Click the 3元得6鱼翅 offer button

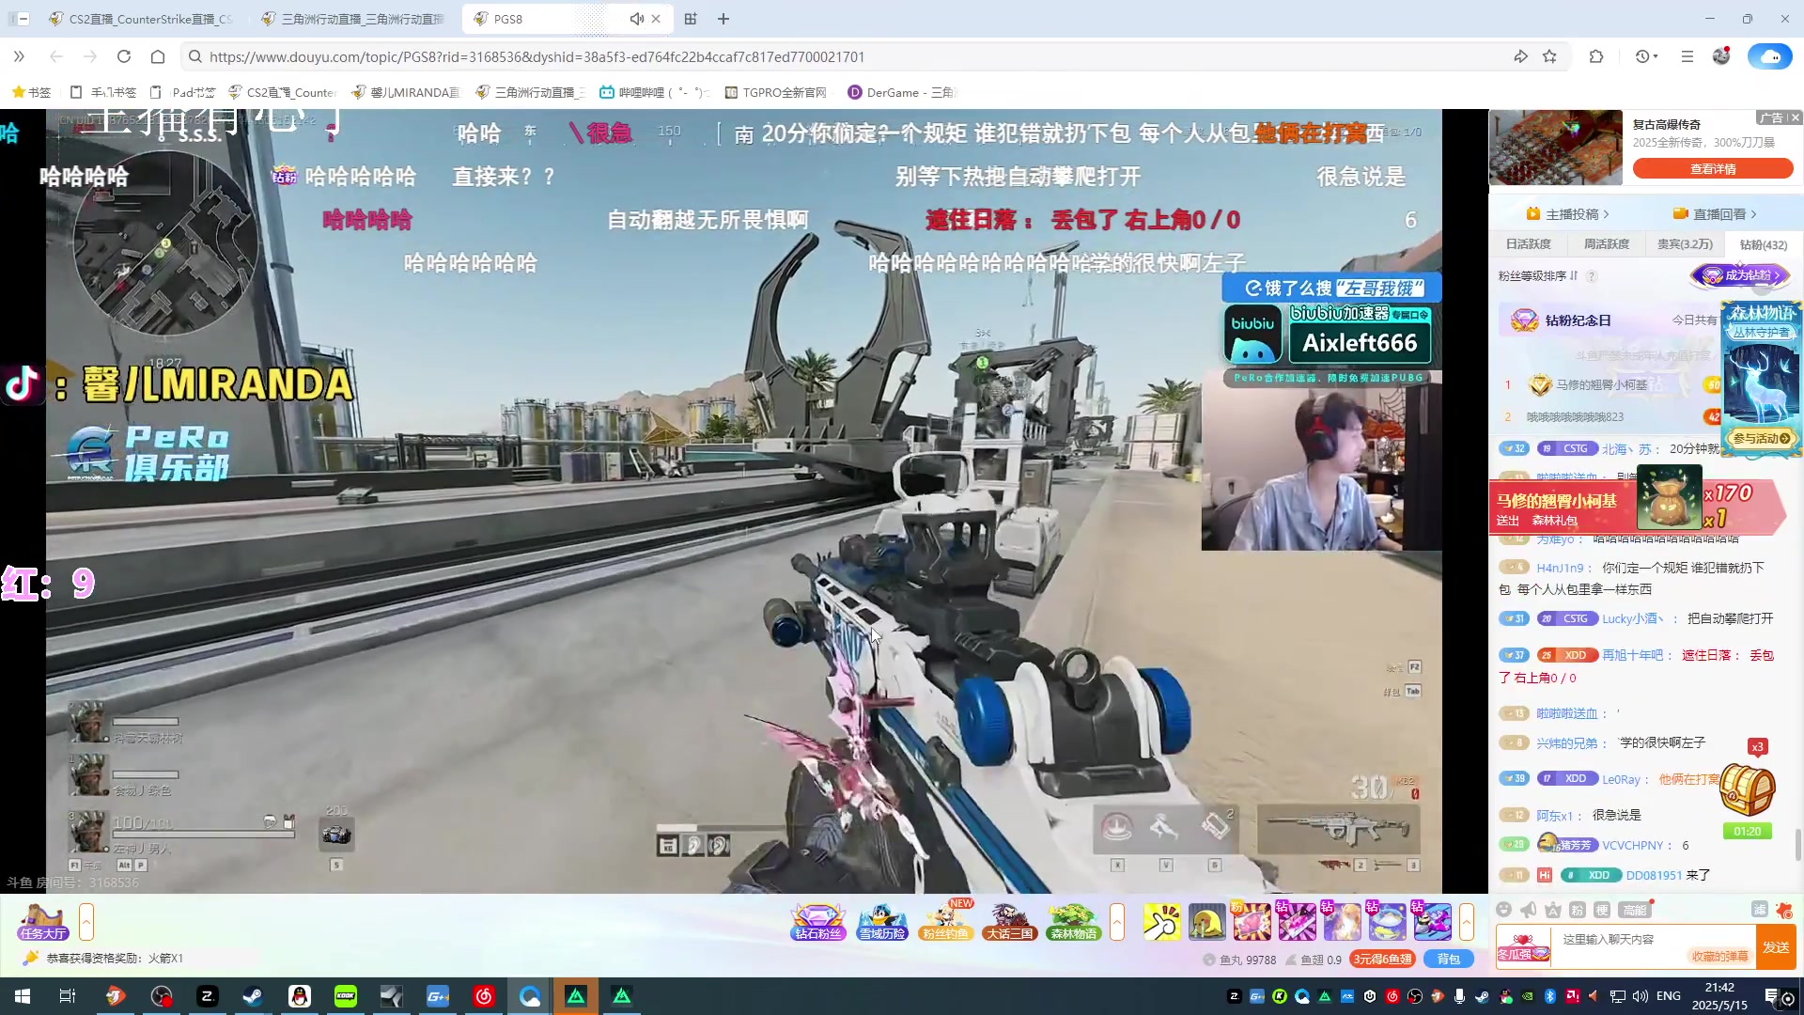pyautogui.click(x=1382, y=959)
